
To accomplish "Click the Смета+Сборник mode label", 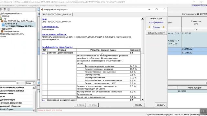I will point(199,5).
